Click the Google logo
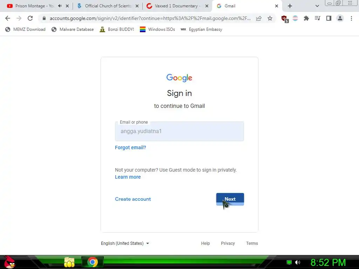359x269 pixels. click(x=179, y=78)
